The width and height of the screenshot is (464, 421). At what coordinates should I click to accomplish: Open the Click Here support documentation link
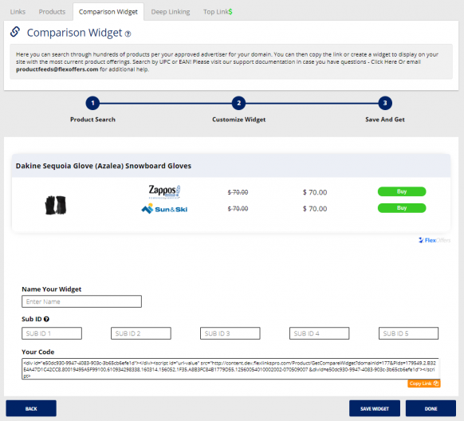pos(383,62)
